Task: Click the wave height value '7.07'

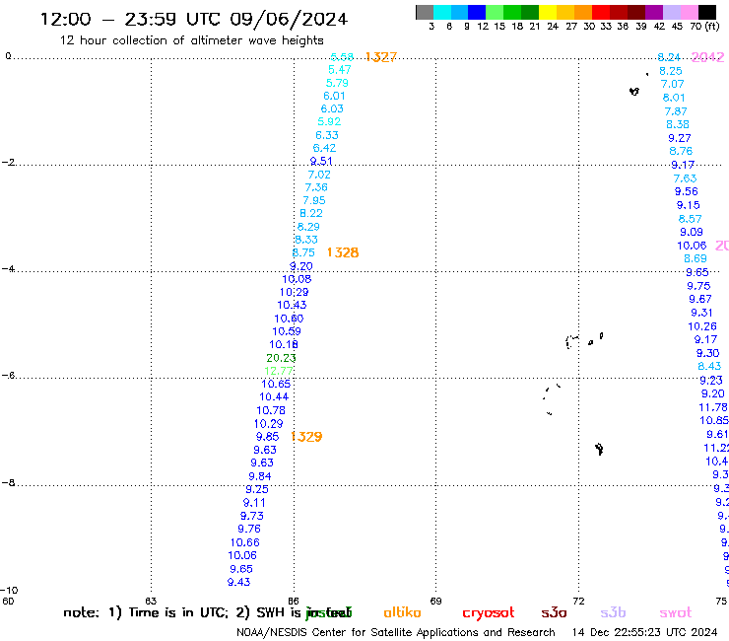Action: [672, 84]
